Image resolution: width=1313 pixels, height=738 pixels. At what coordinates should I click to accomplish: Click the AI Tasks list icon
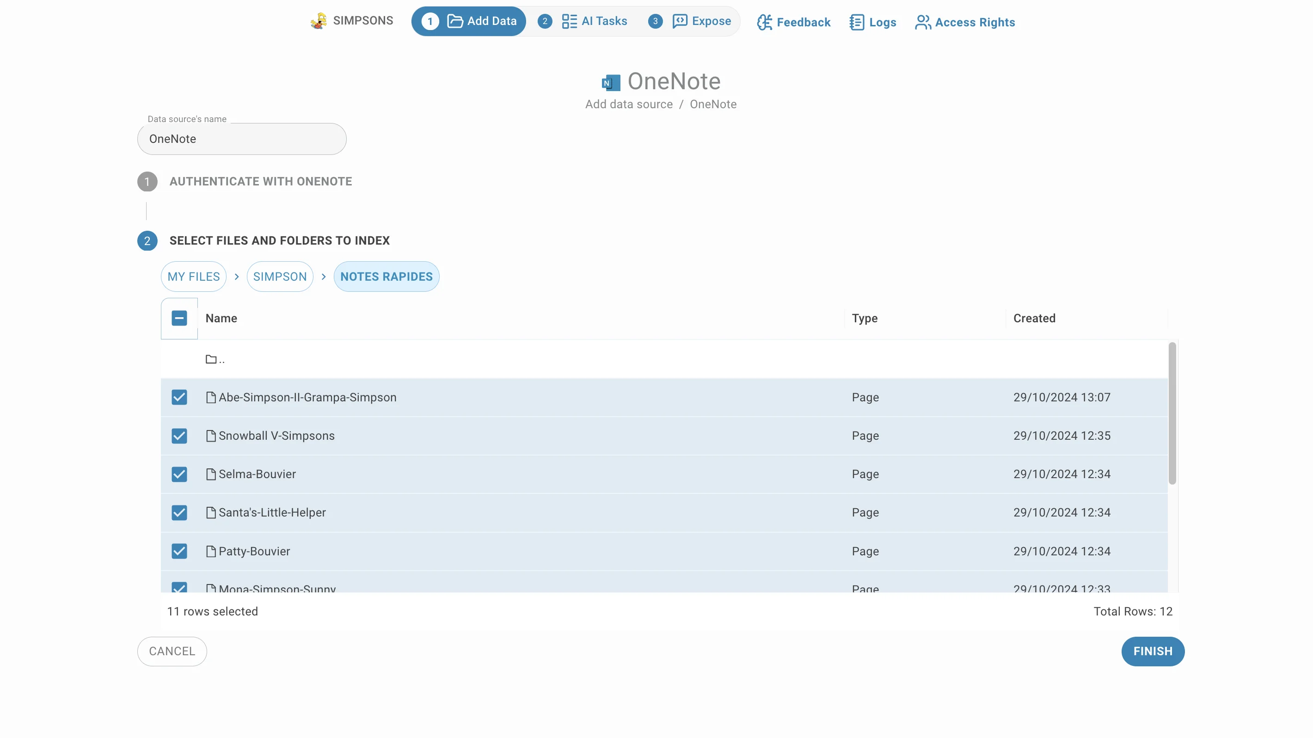tap(569, 21)
